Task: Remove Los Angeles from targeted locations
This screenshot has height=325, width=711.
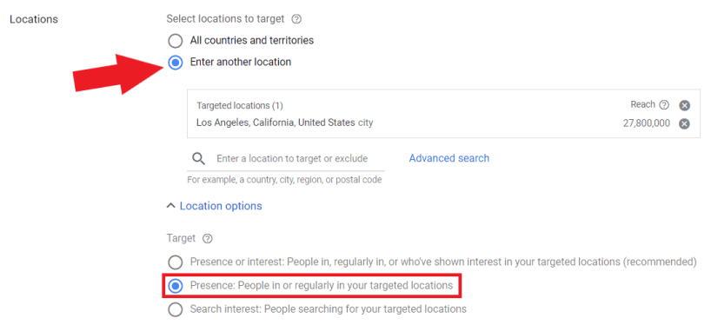Action: pyautogui.click(x=685, y=123)
